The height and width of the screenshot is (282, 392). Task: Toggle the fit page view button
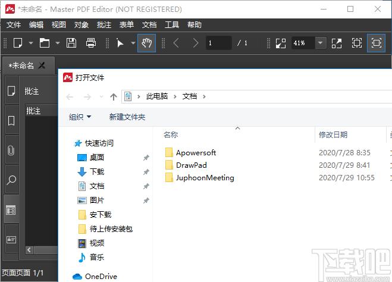coord(376,43)
